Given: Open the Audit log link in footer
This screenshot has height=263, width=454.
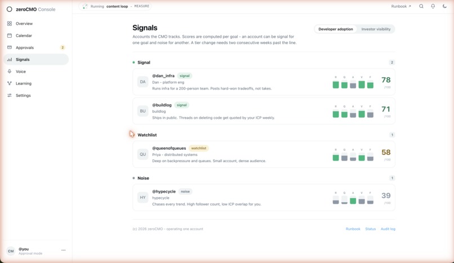Looking at the screenshot, I should [388, 229].
